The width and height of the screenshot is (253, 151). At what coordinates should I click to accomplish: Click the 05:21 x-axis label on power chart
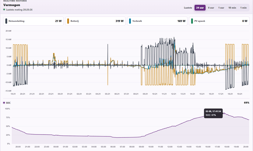(108, 94)
